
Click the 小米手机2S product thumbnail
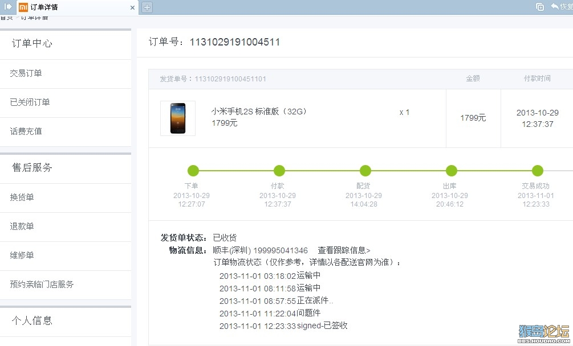pos(178,118)
